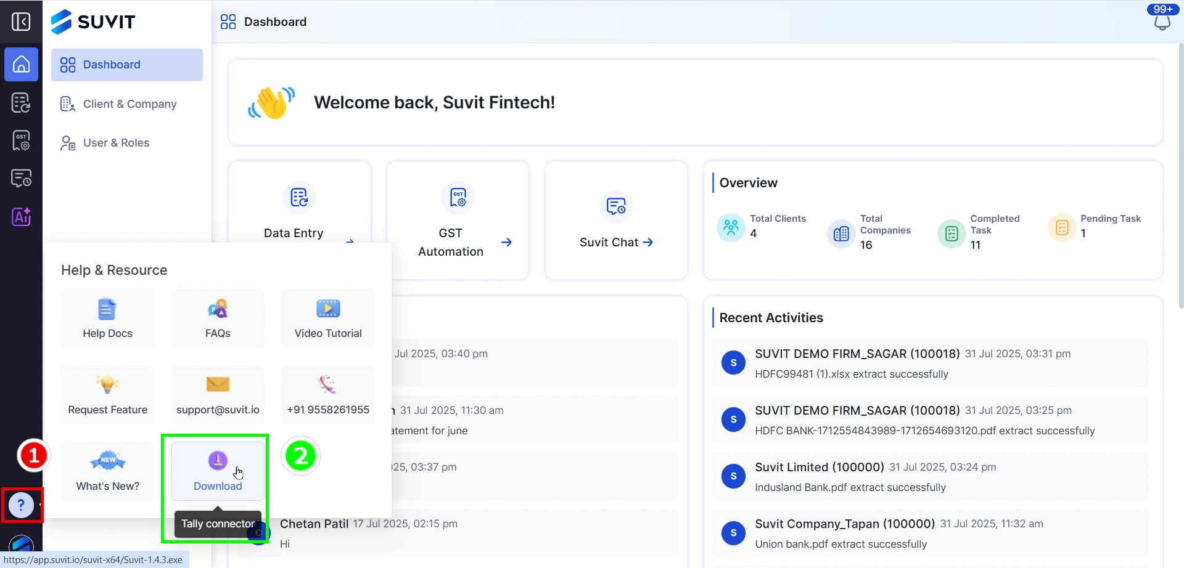Open the Video Tutorial tile
The image size is (1184, 568).
tap(328, 318)
